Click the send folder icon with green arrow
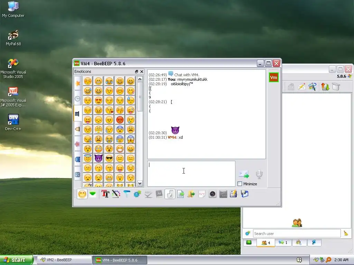Viewport: 354px width, 265px height. (191, 194)
